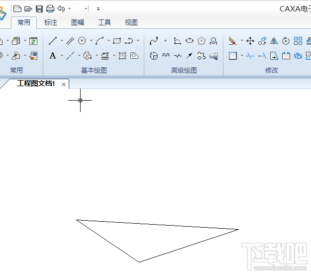Undo the last action
Viewport: 311px width, 273px height.
tap(61, 9)
